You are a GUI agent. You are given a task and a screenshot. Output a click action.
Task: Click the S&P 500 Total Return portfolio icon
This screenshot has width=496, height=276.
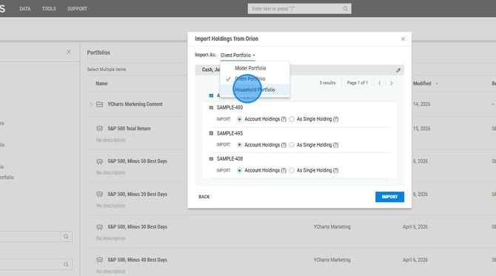coord(99,128)
